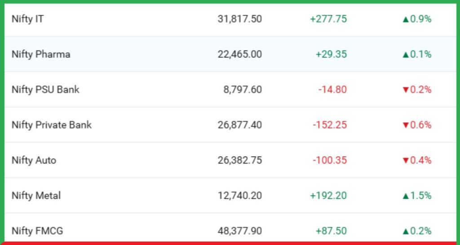Click the 12,740.20 Nifty Metal price
This screenshot has height=245, width=460.
[239, 196]
